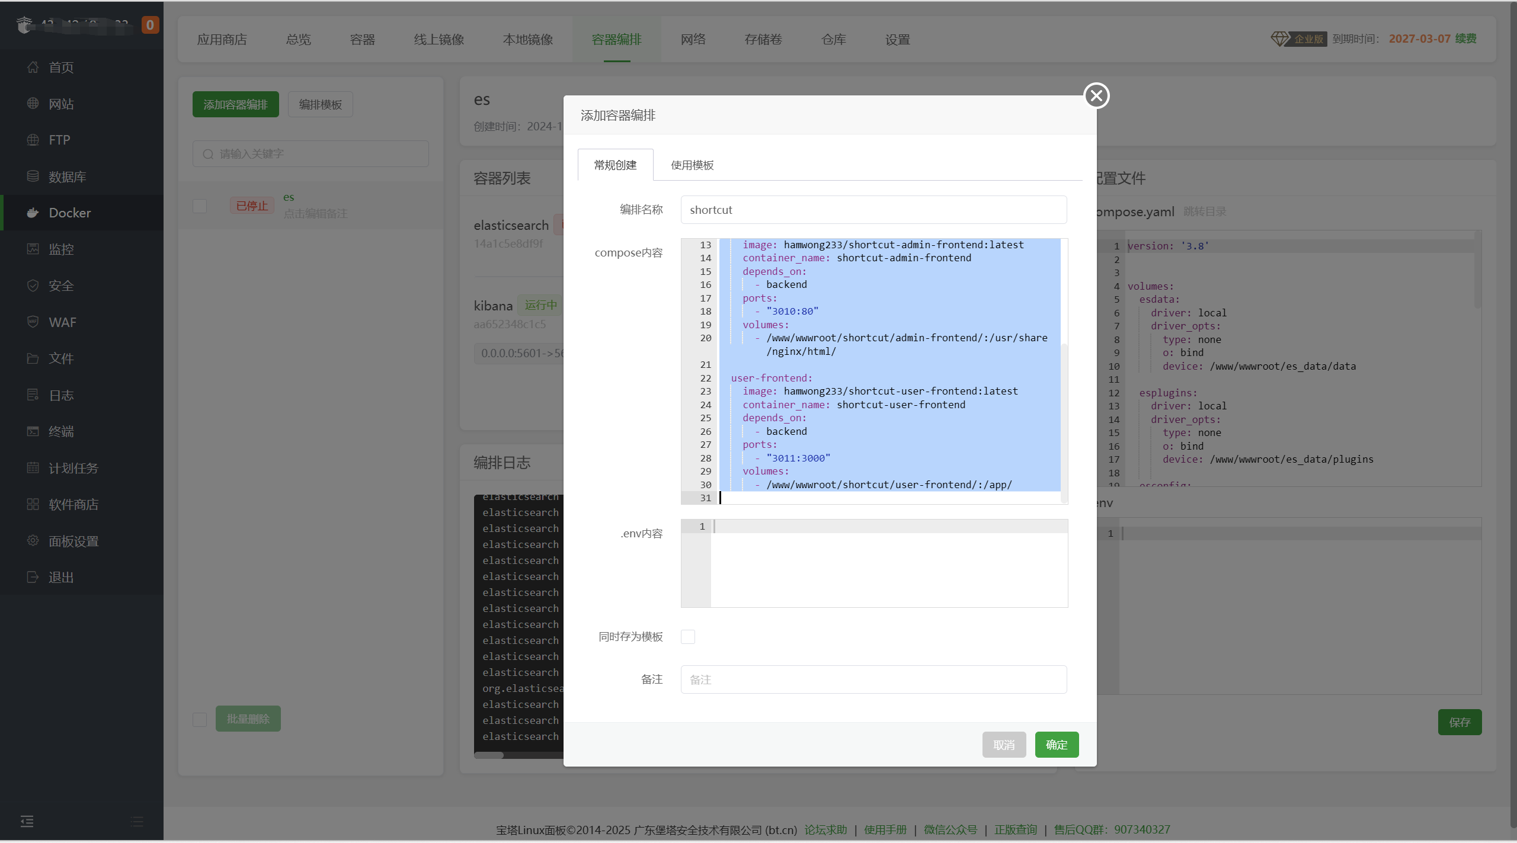
Task: Click the home icon beside 首页
Action: [x=33, y=68]
